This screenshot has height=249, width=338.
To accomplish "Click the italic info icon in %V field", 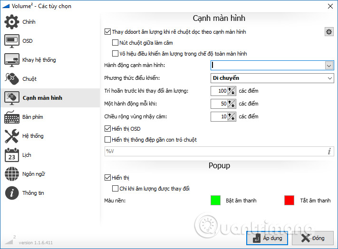I will (329, 152).
